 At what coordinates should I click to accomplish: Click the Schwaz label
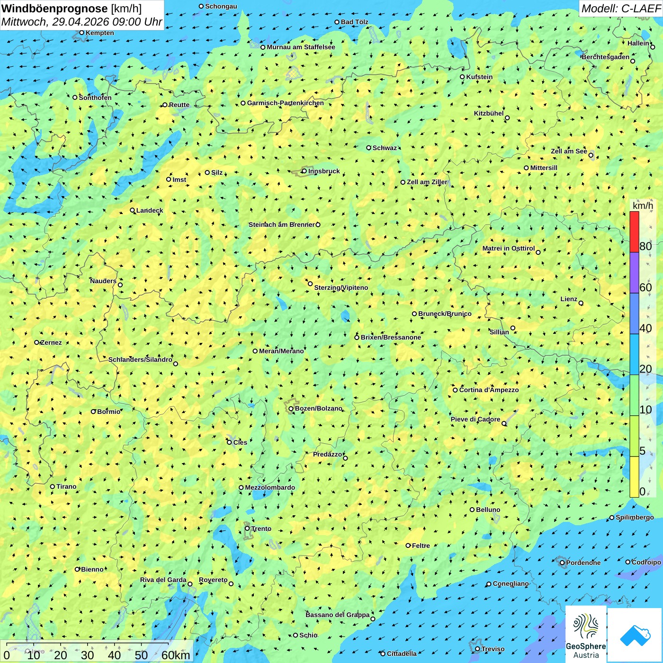pyautogui.click(x=385, y=148)
